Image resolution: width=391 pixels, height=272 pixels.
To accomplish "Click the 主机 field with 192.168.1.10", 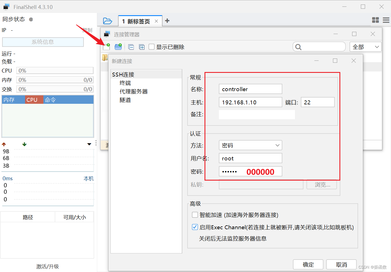I will point(250,102).
